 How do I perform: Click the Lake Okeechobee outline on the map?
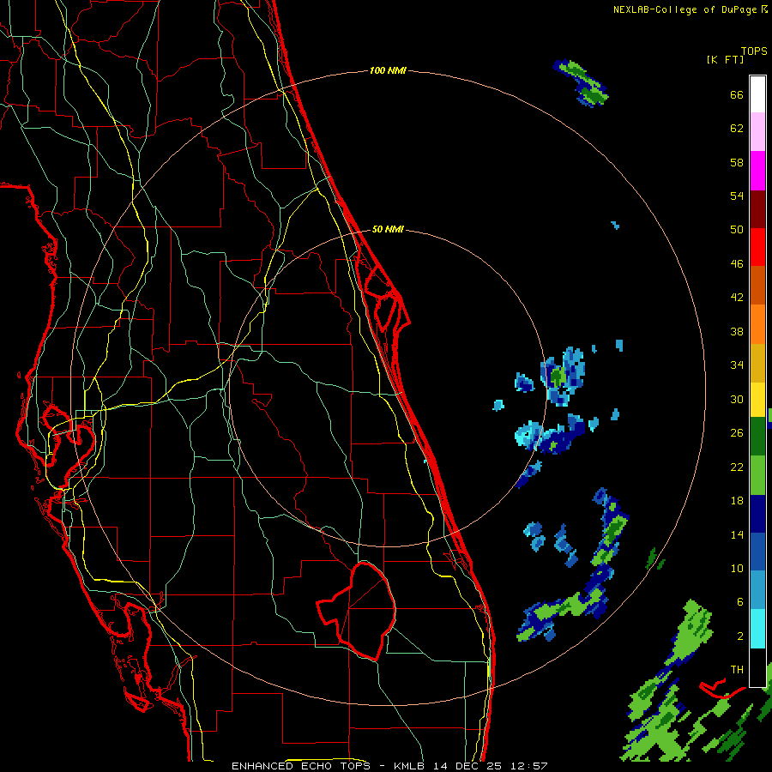click(358, 612)
